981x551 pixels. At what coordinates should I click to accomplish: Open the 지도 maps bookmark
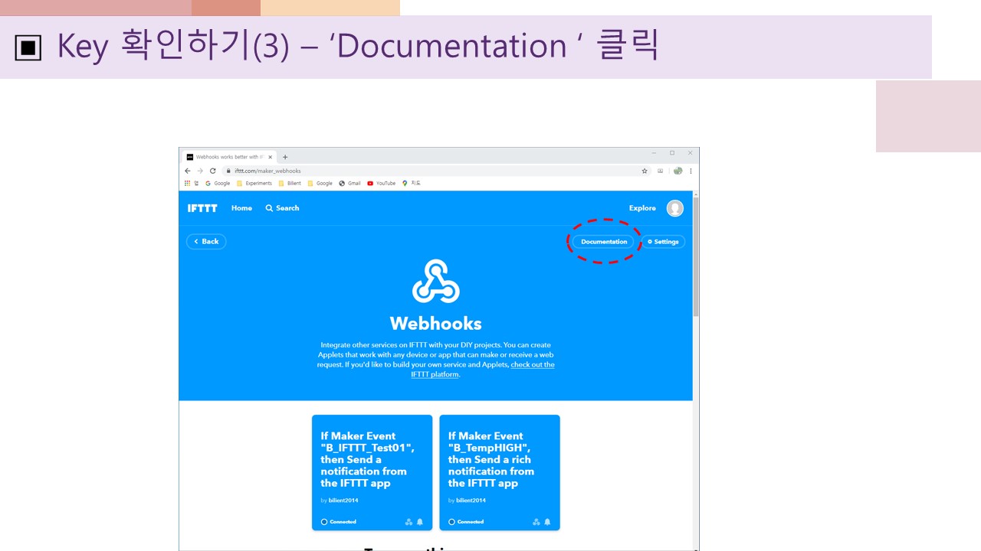pyautogui.click(x=412, y=184)
